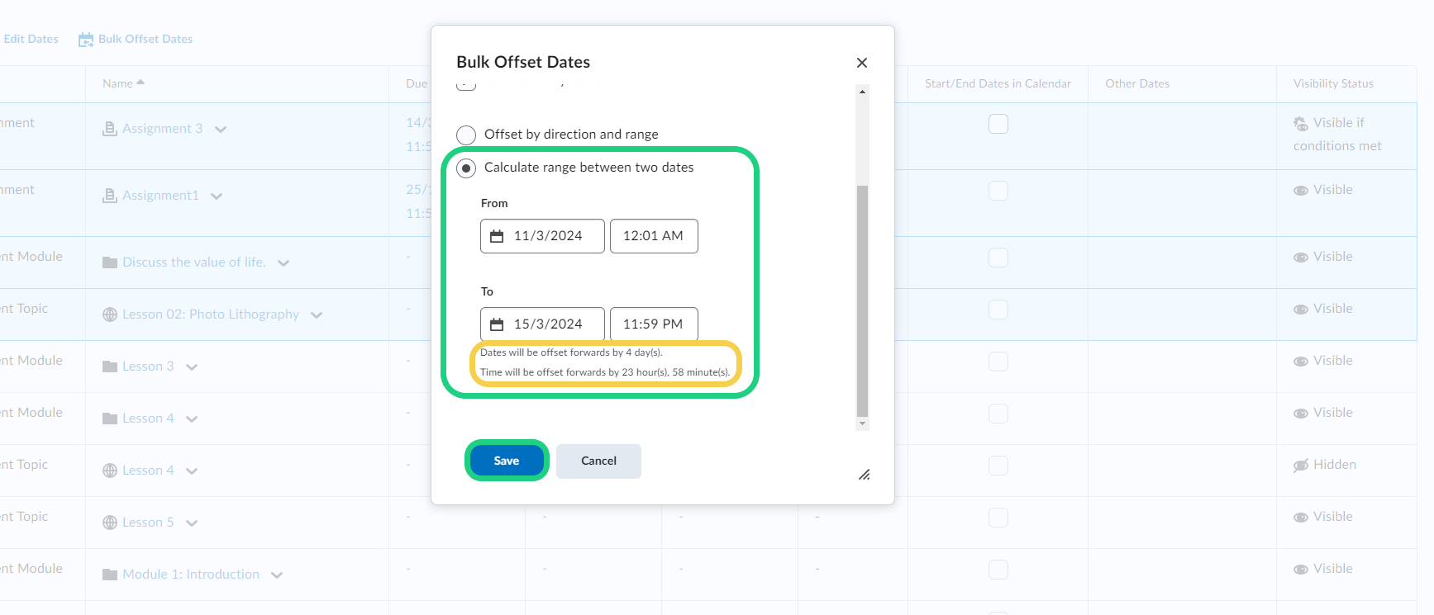
Task: Expand the Assignment1 dropdown chevron
Action: [217, 196]
